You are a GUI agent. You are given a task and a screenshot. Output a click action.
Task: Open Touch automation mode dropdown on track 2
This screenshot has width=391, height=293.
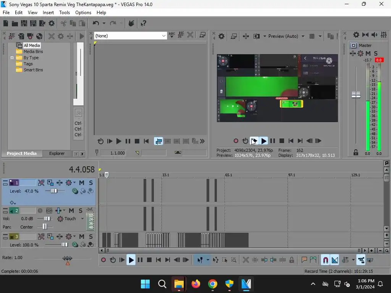[82, 219]
